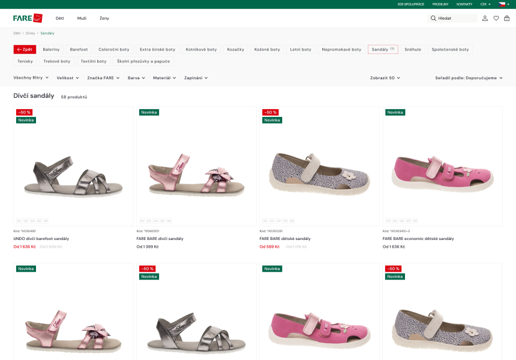Open the Zobrazit 50 dropdown
The width and height of the screenshot is (516, 360).
pos(385,78)
